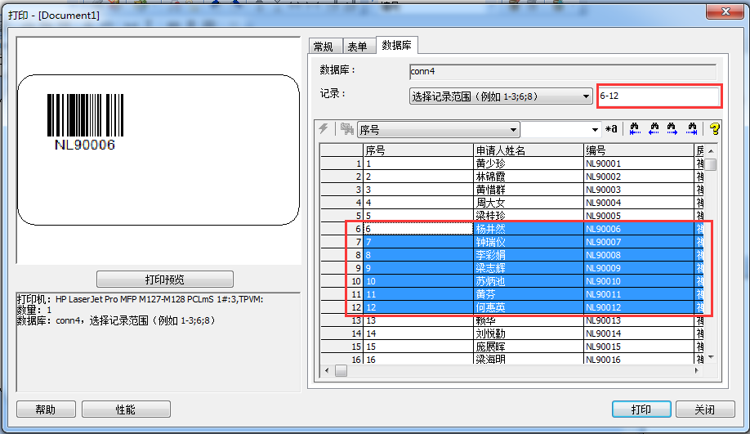The image size is (750, 434).
Task: Click the cell NL90004
Action: click(x=639, y=203)
